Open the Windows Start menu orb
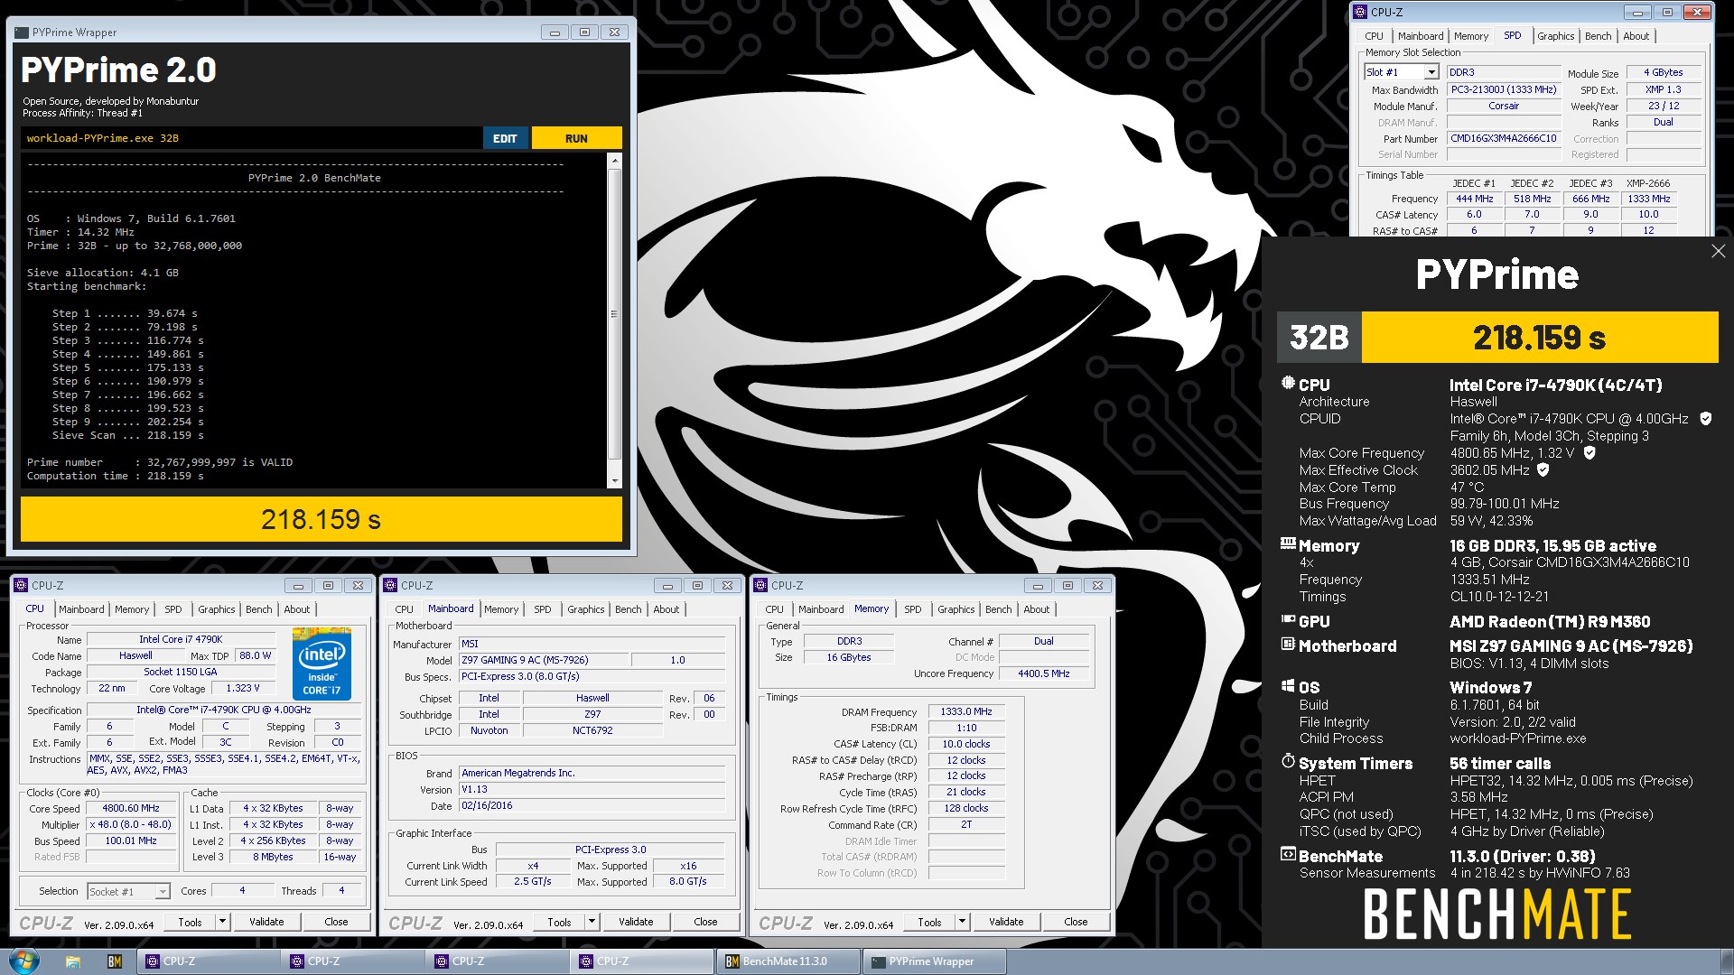1734x975 pixels. pyautogui.click(x=23, y=961)
